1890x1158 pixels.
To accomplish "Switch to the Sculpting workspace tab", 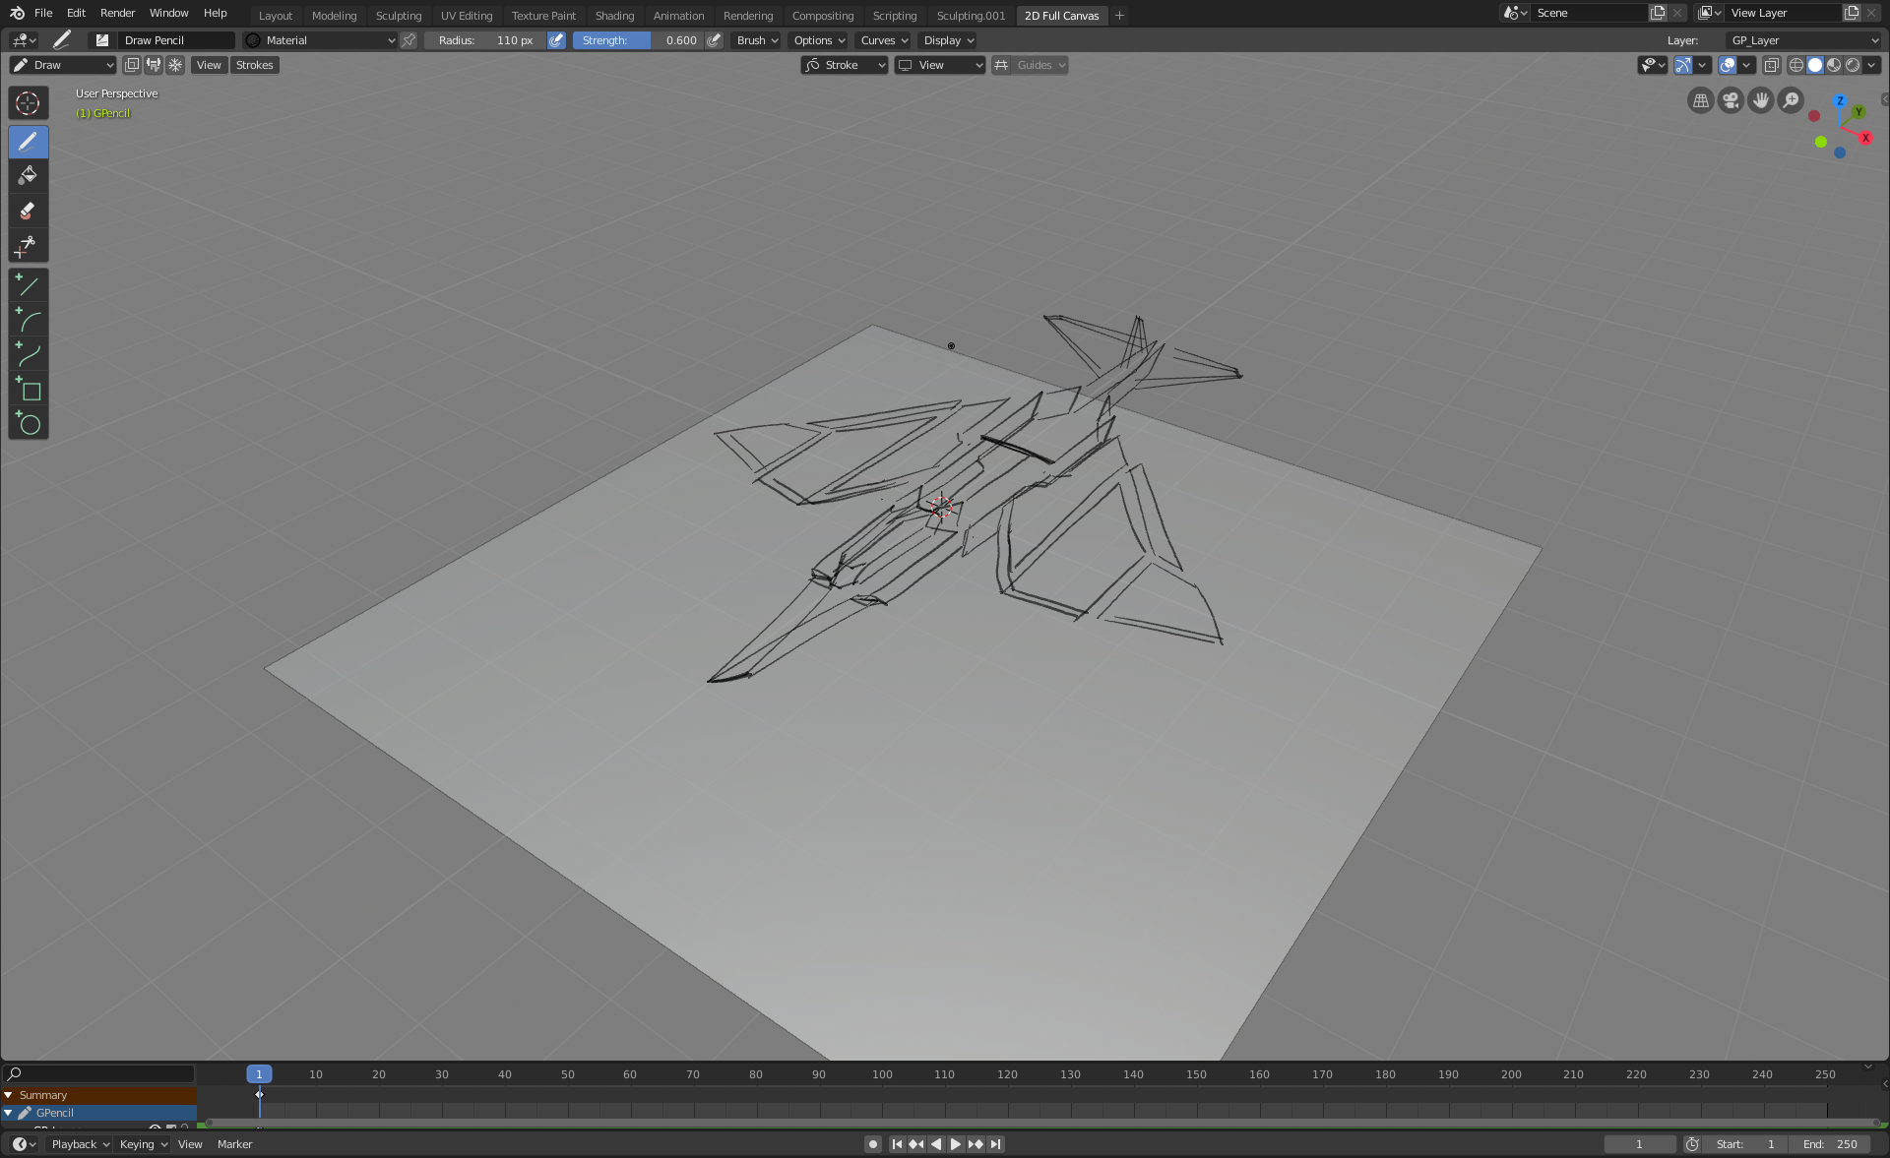I will pos(398,16).
